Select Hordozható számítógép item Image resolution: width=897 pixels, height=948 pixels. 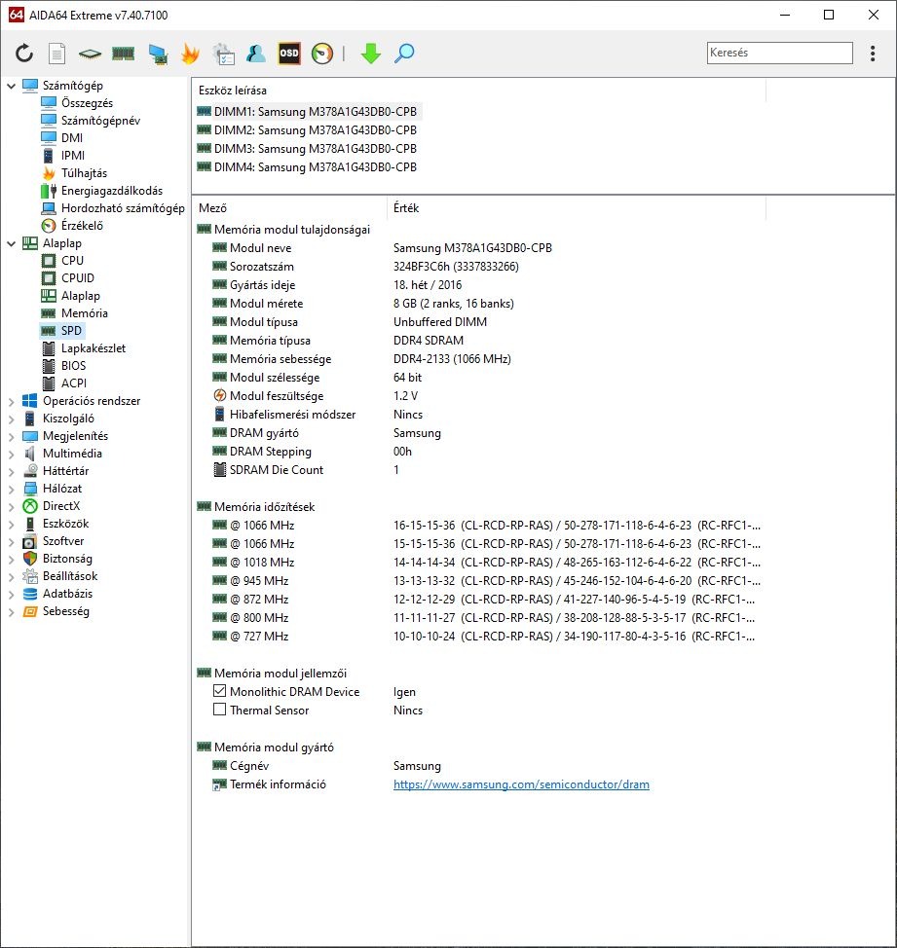(x=123, y=208)
